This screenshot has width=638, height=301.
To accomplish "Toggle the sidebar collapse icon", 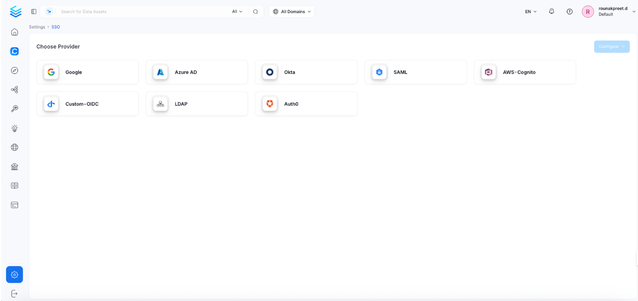I will click(x=34, y=12).
